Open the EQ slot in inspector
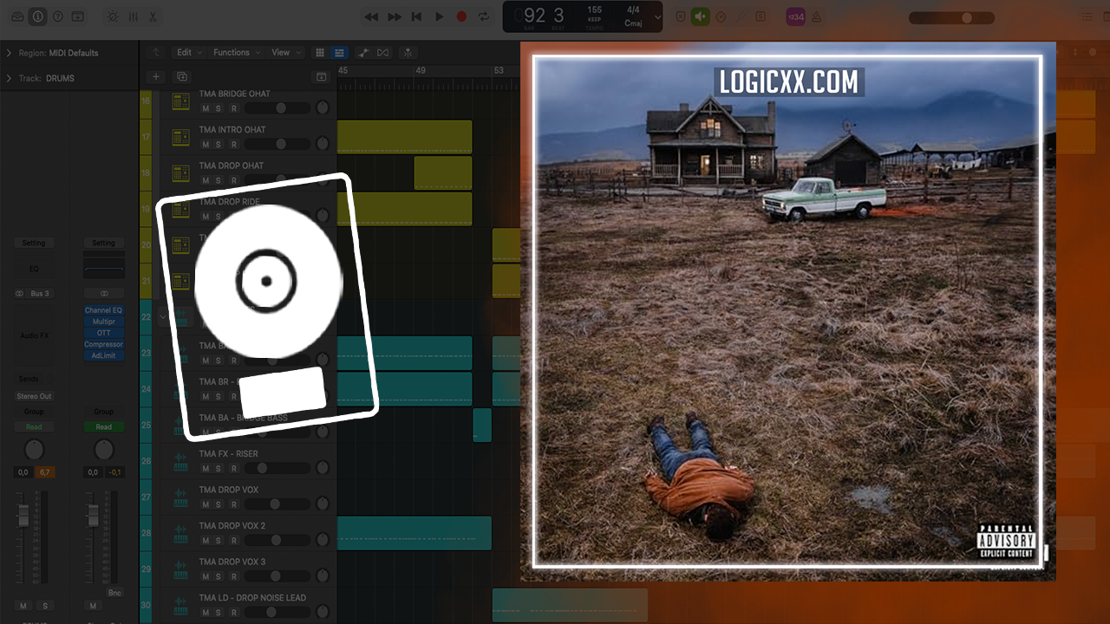This screenshot has width=1110, height=624. click(x=34, y=269)
